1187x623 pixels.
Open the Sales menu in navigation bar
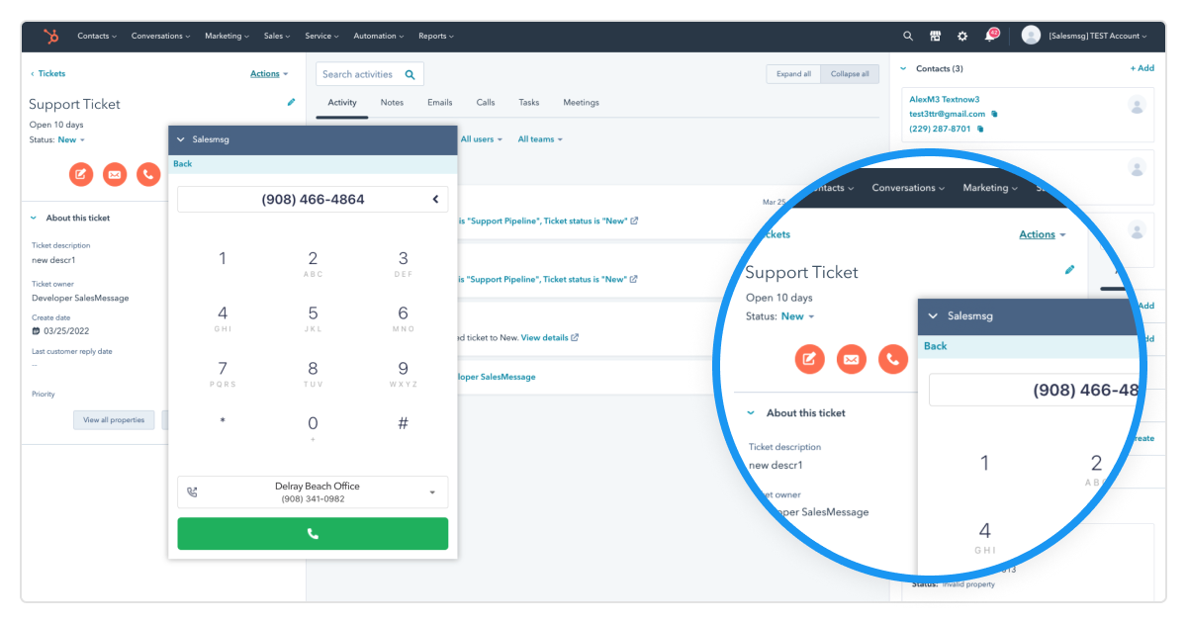[x=277, y=37]
